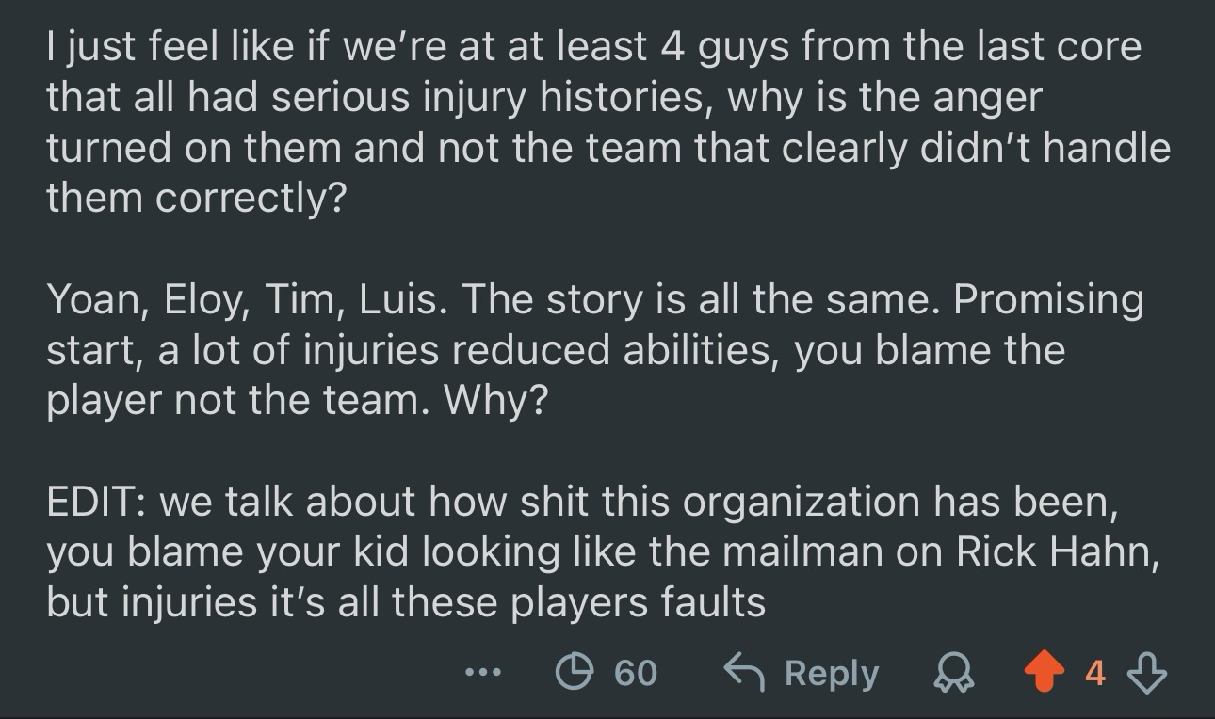The height and width of the screenshot is (719, 1215).
Task: Click the vote score showing 4
Action: 1094,673
